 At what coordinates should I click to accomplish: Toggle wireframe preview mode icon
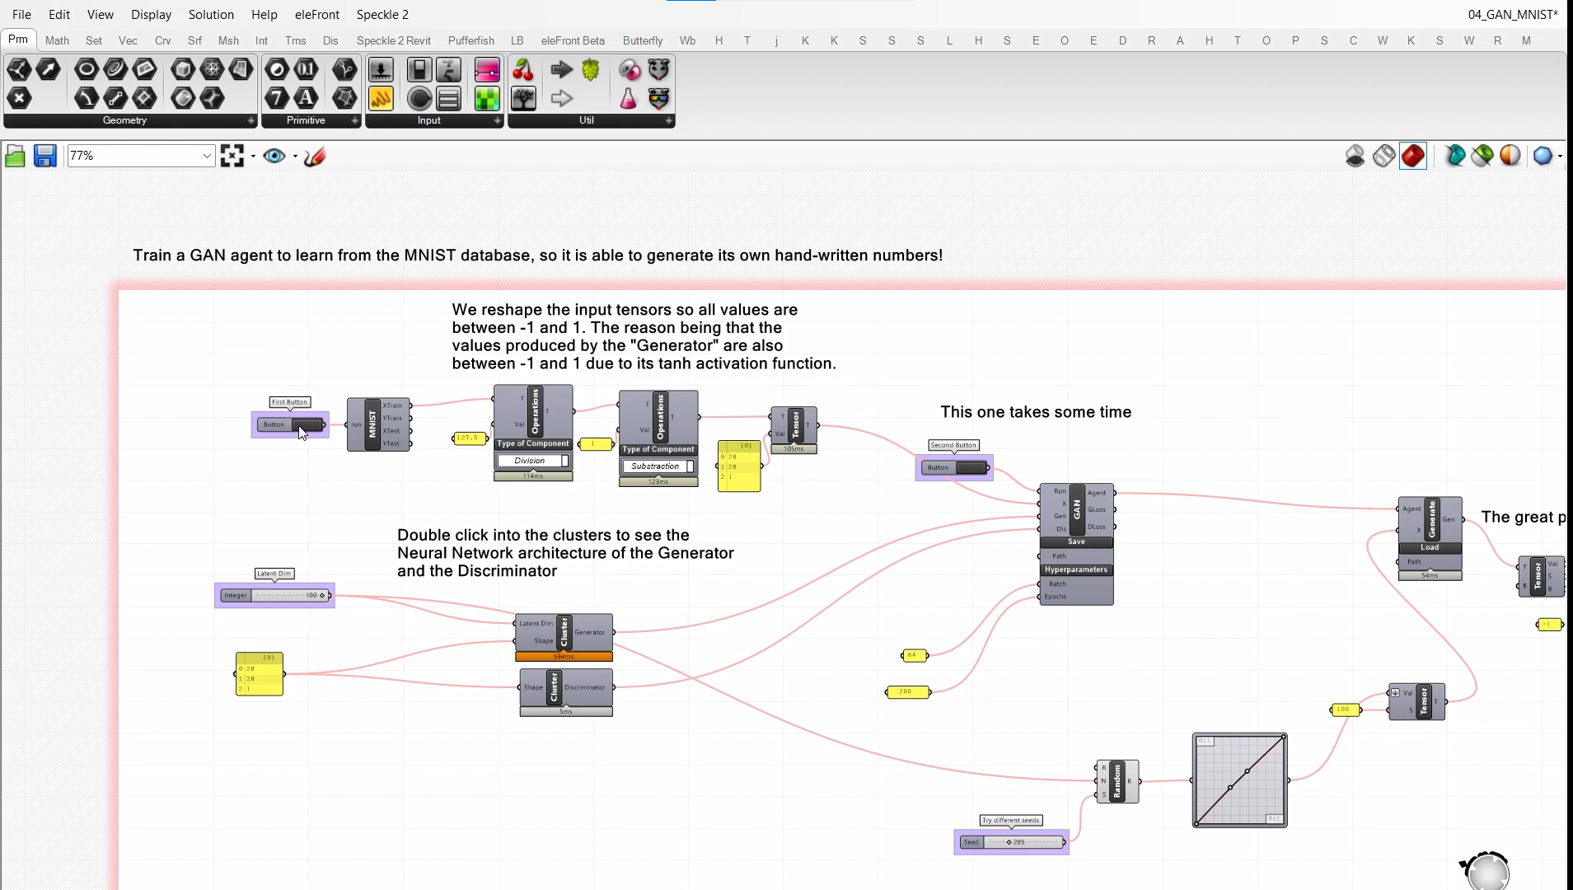pos(1383,156)
